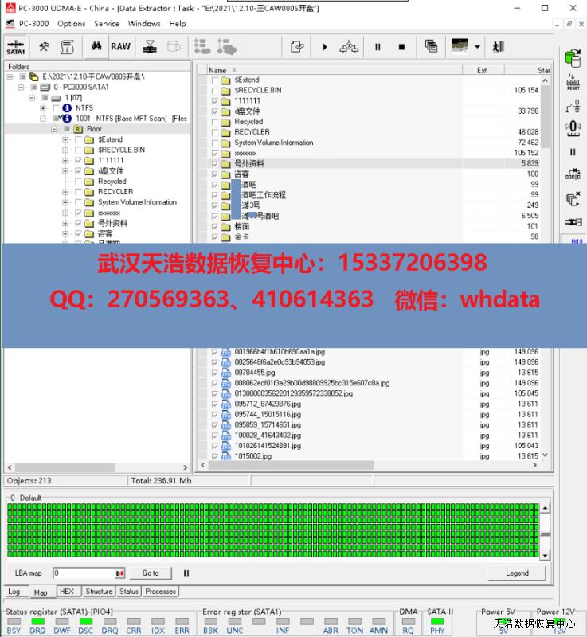Collapse the Root node in folder tree
The width and height of the screenshot is (587, 637).
[x=55, y=129]
